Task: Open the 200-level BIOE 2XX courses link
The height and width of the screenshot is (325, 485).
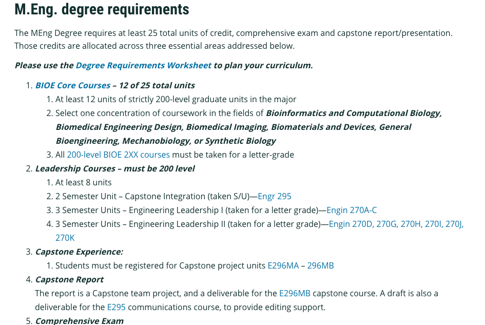Action: click(118, 155)
